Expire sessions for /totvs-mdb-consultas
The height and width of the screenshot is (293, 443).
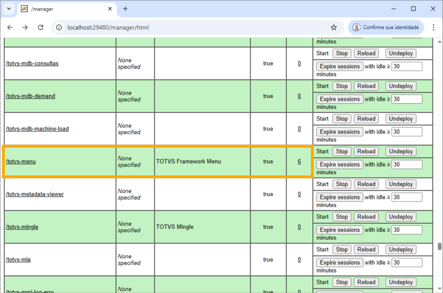pos(340,66)
